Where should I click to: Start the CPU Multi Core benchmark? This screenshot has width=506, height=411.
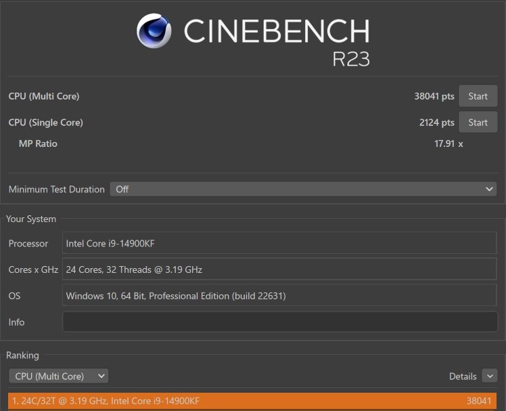(x=478, y=96)
